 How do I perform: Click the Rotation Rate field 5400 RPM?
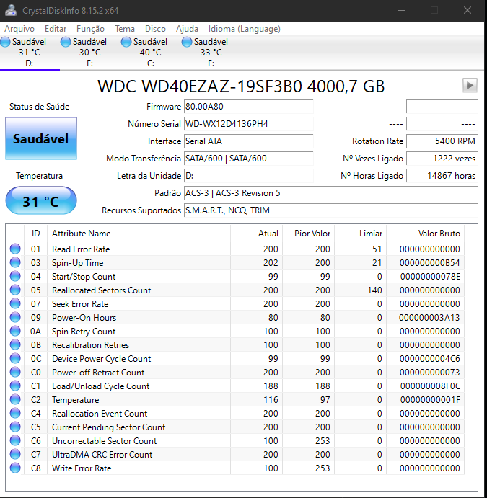point(442,141)
